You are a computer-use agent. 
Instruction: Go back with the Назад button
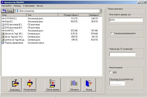[7, 11]
